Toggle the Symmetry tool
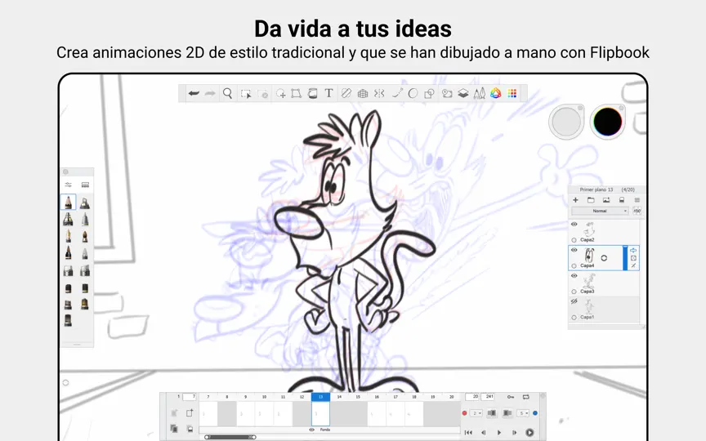 [379, 93]
